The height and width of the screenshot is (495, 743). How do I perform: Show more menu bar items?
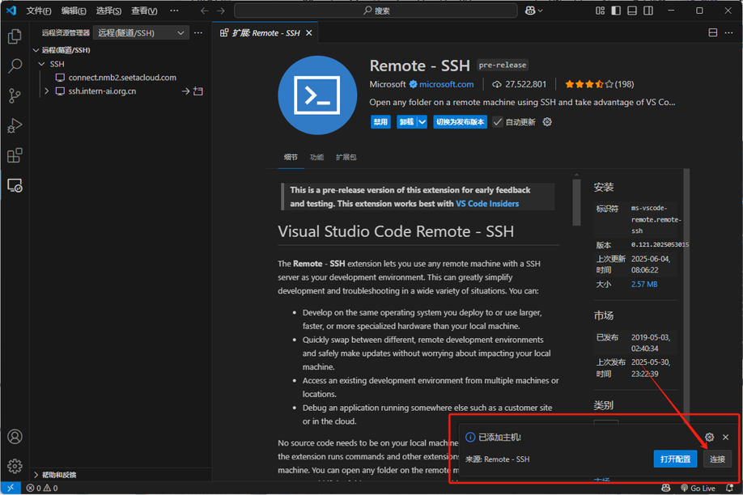174,11
